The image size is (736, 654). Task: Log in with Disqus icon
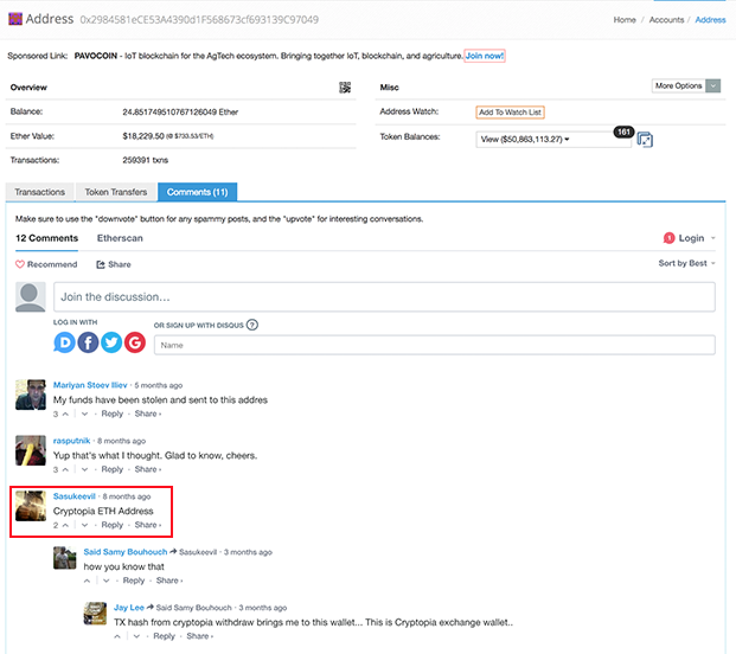pos(65,342)
